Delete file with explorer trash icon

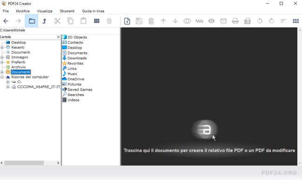109,21
